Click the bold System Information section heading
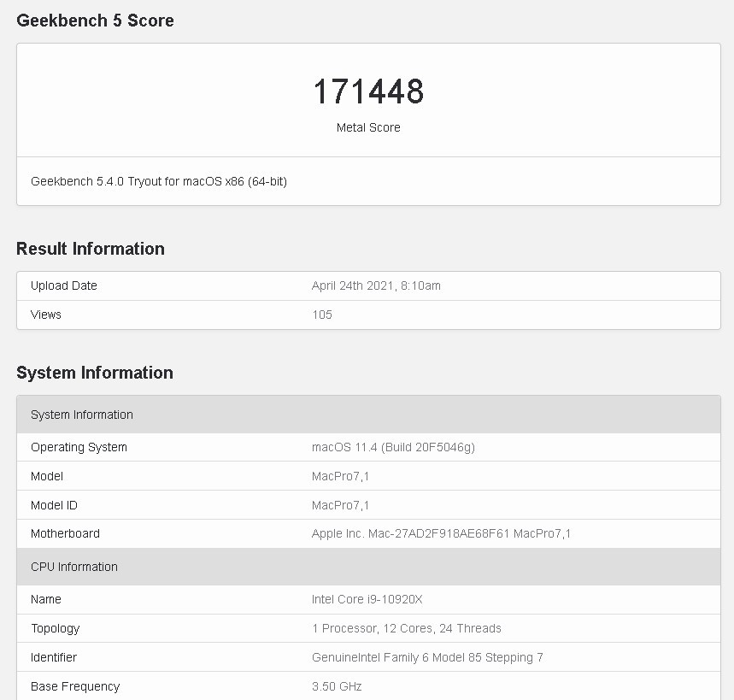The image size is (734, 700). click(x=95, y=373)
